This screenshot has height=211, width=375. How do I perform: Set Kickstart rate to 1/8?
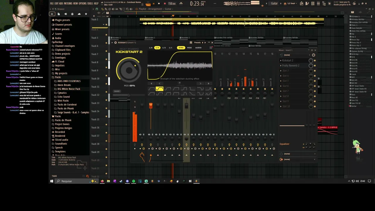click(x=151, y=48)
